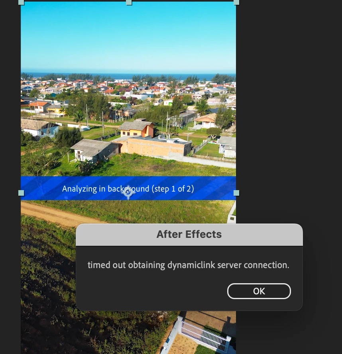Grab the top-left layer transform handle
Screen dimensions: 342x354
21,2
